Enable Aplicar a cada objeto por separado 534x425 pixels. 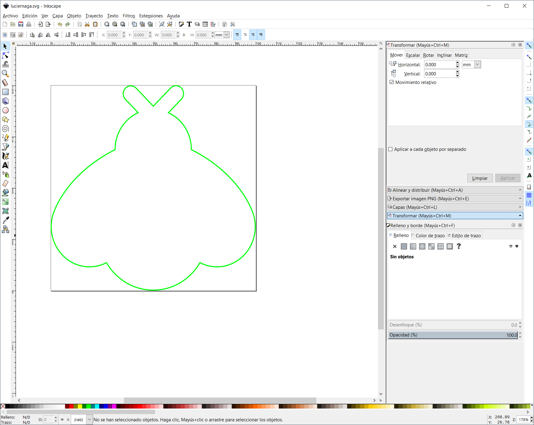pyautogui.click(x=391, y=149)
